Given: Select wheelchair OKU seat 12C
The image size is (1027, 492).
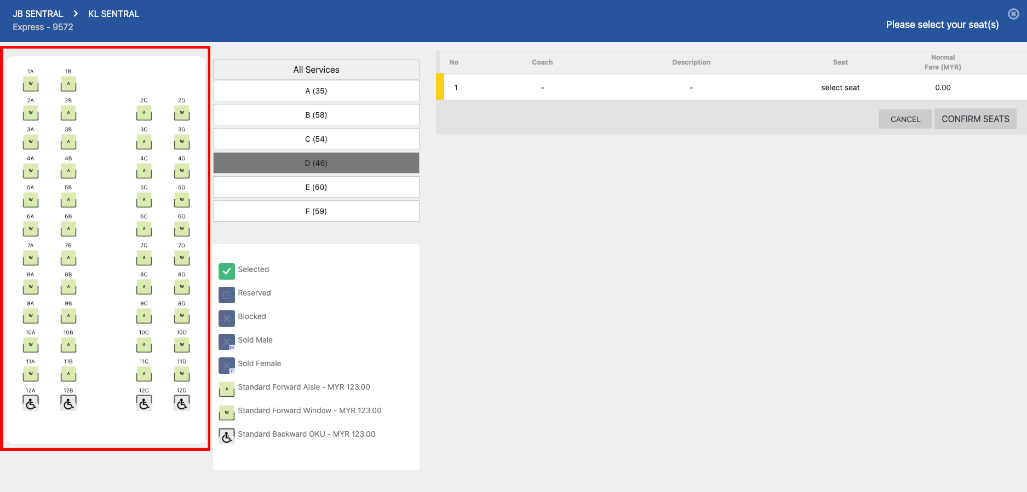Looking at the screenshot, I should (144, 403).
